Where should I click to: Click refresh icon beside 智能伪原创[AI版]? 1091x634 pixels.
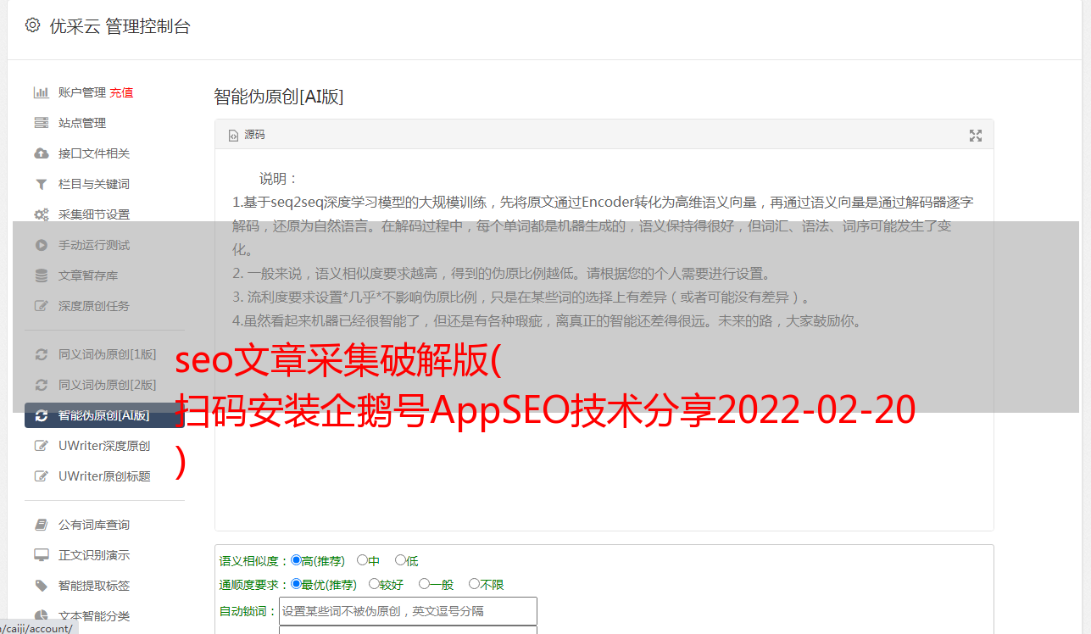click(41, 415)
